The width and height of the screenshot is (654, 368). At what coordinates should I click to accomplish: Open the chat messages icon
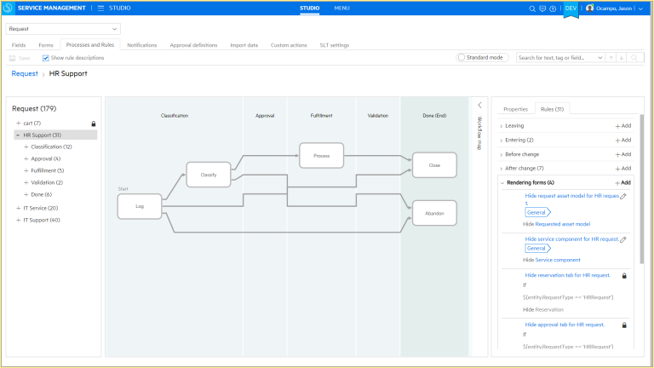544,9
